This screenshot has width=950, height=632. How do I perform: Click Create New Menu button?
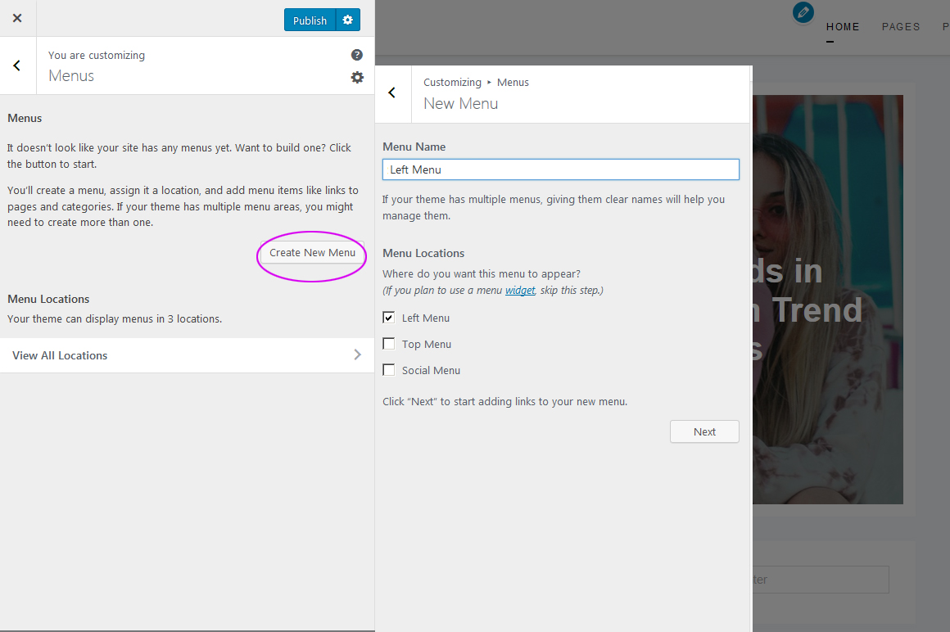[312, 252]
